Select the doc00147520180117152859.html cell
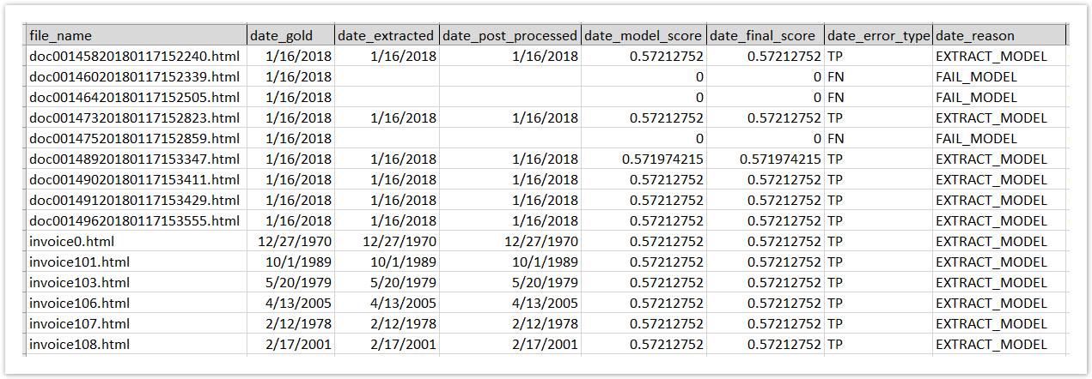Screen dimensions: 1092x379 (136, 139)
